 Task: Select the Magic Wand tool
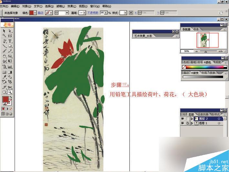point(4,35)
